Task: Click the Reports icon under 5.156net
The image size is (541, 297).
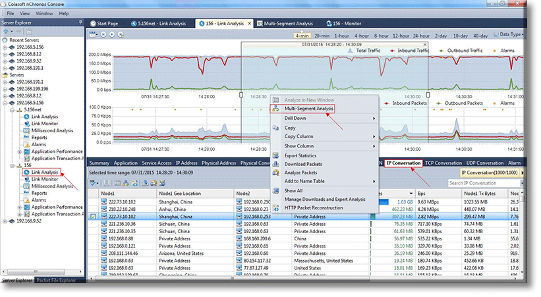Action: click(26, 137)
